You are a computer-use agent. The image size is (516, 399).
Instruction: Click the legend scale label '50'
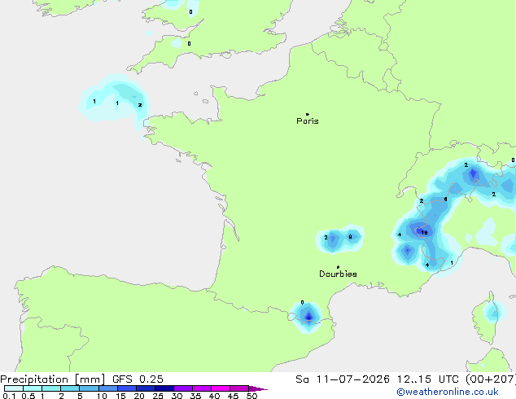coord(251,396)
